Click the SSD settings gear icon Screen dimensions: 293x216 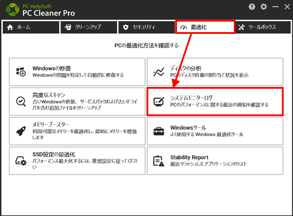click(21, 161)
